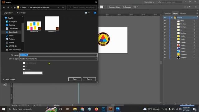This screenshot has width=199, height=112.
Task: Open the view options dropdown arrow
Action: 89,13
